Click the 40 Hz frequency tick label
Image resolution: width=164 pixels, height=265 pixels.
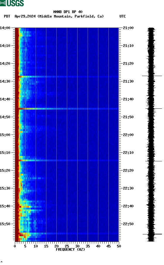(x=98, y=246)
